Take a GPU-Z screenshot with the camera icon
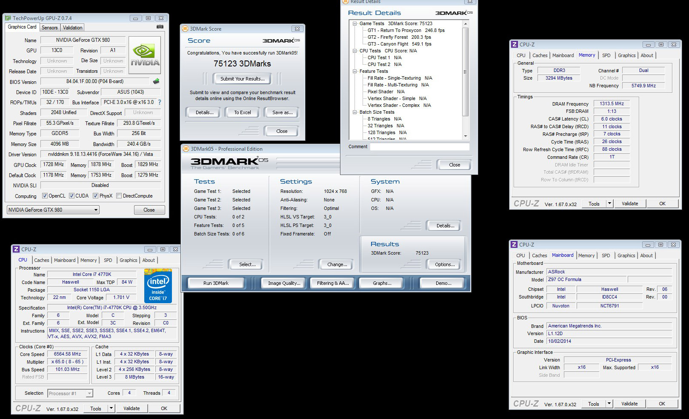The image size is (689, 419). 160,27
